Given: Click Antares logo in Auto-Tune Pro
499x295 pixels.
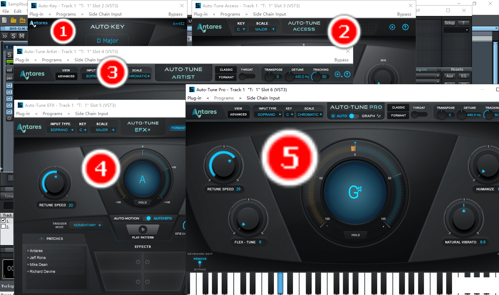Looking at the screenshot, I should point(204,112).
